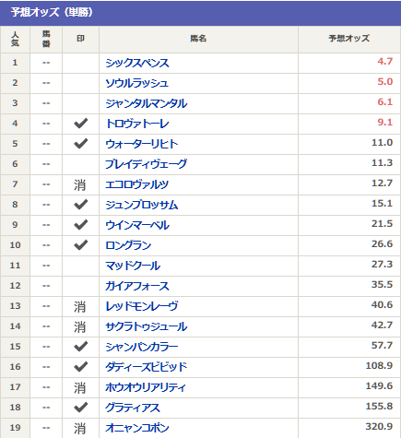The image size is (401, 438).
Task: Click the 馬番 column header
Action: pyautogui.click(x=46, y=39)
